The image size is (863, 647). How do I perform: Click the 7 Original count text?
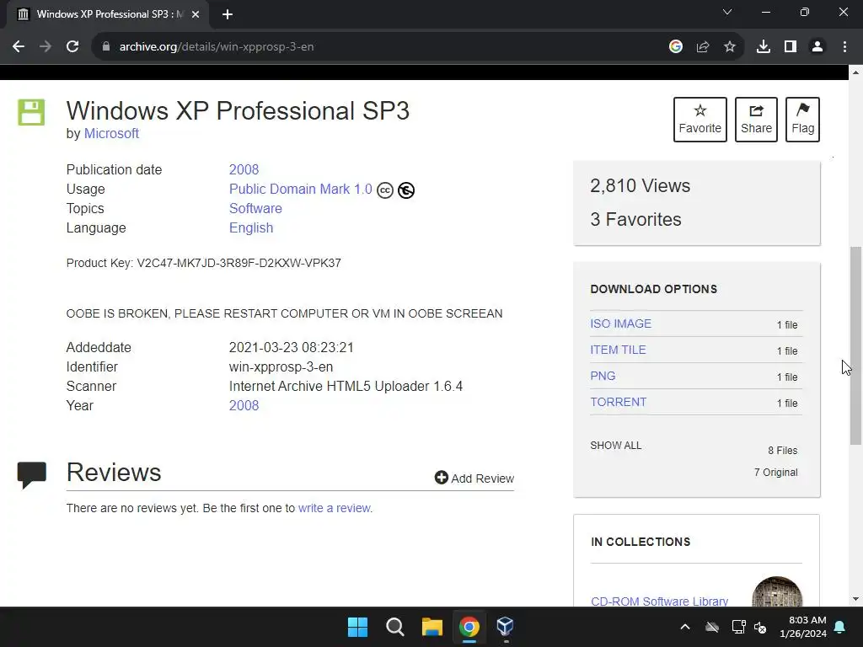[x=775, y=473]
